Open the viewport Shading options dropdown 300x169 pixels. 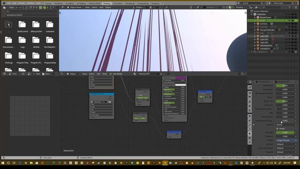coord(240,8)
